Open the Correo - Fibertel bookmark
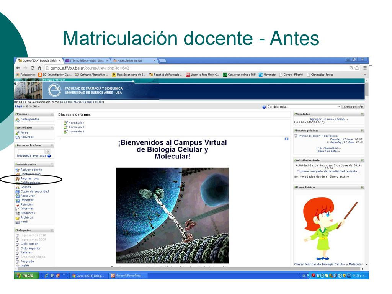The height and width of the screenshot is (294, 392). click(291, 75)
